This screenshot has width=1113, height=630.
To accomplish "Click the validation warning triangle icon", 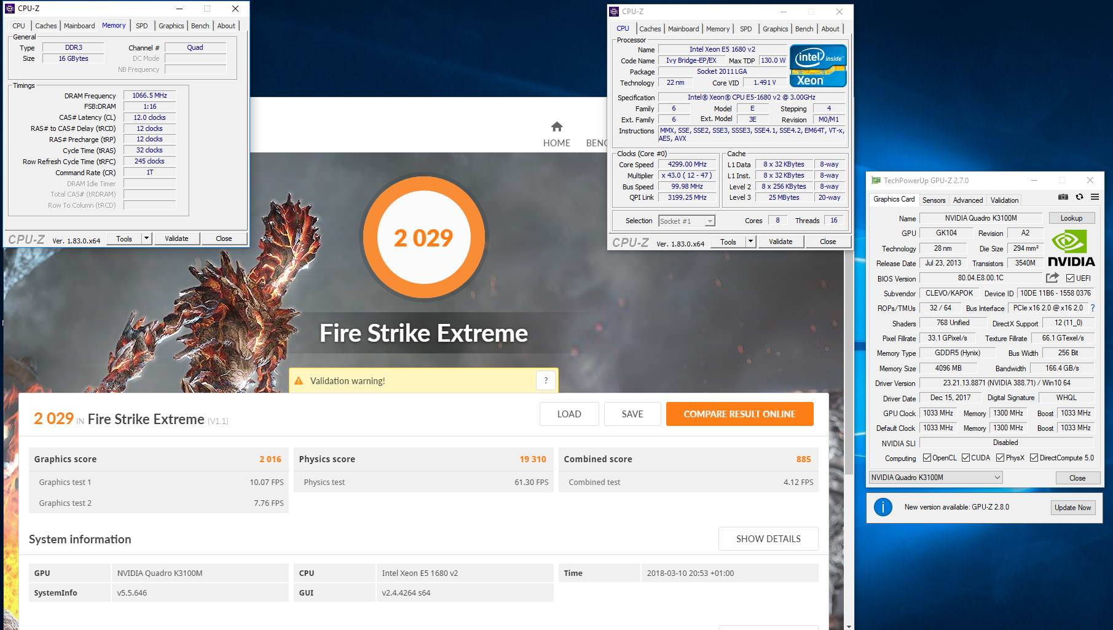I will click(299, 381).
